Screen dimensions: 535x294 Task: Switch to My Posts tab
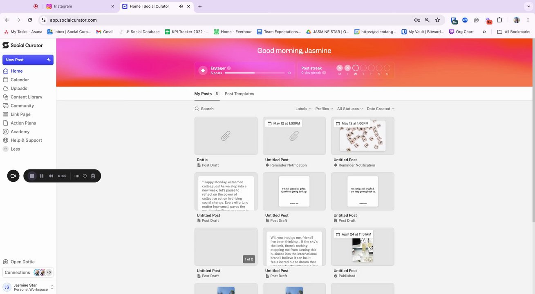pos(206,94)
